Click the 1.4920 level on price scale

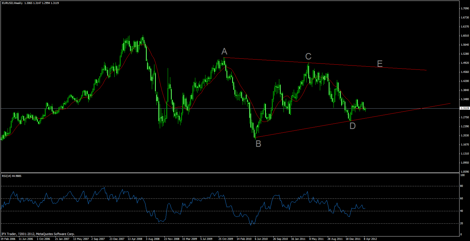click(x=465, y=63)
